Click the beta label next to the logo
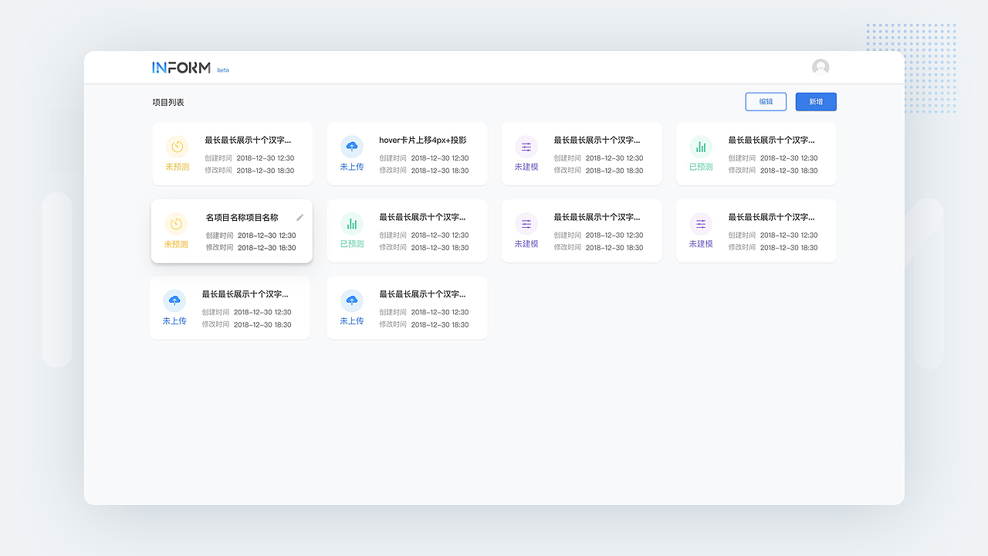988x556 pixels. click(223, 69)
